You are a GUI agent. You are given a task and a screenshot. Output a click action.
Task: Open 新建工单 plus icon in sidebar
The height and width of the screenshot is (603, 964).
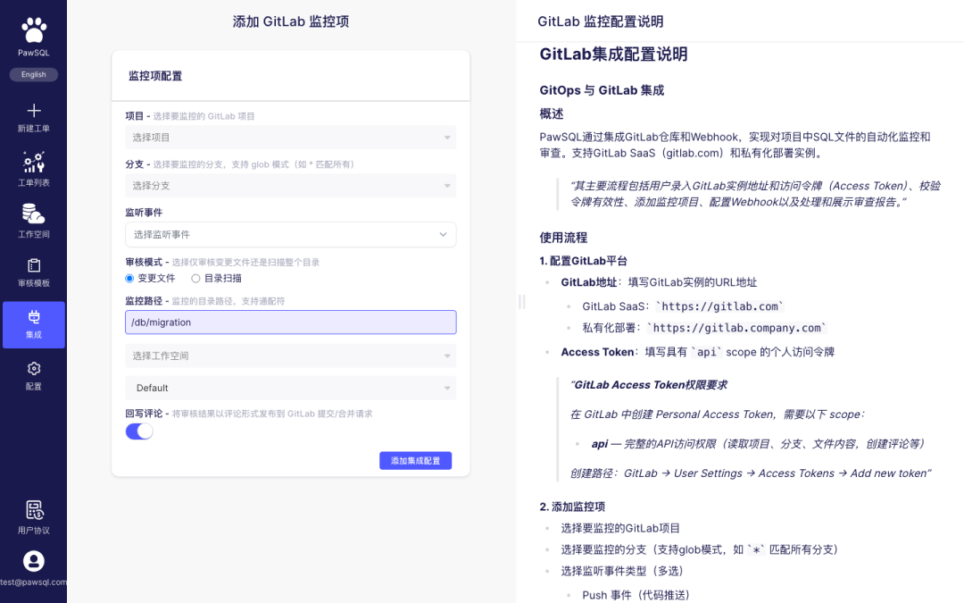[x=34, y=110]
